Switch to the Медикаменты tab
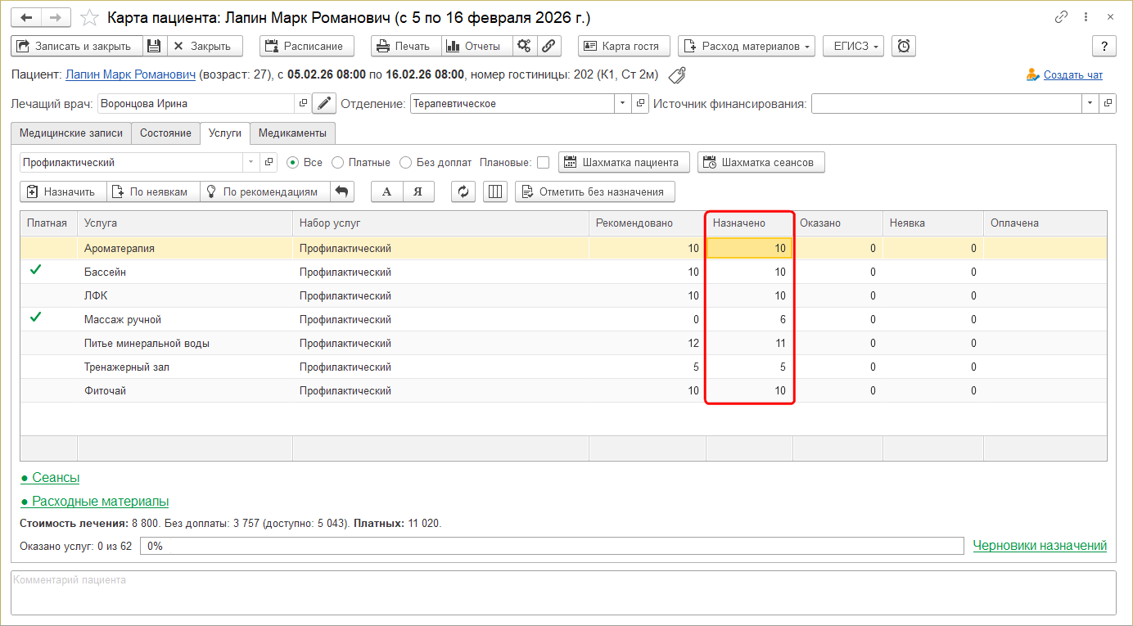 click(292, 133)
